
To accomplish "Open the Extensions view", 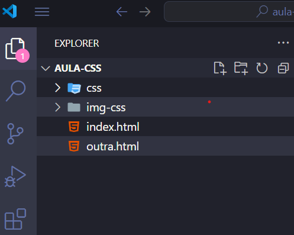I will point(15,219).
